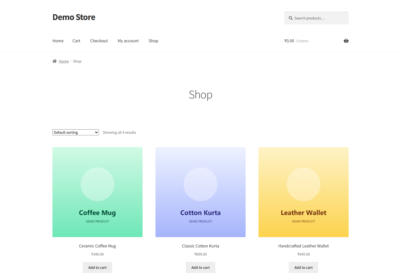
Task: Focus the Search products field
Action: 316,18
